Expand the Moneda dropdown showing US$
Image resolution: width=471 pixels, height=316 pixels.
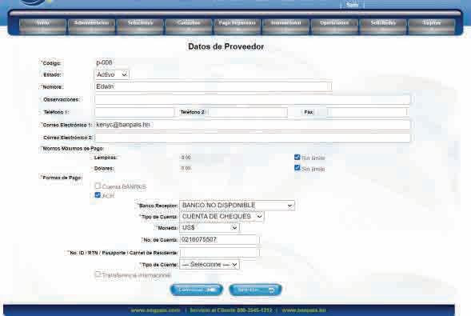tap(209, 228)
